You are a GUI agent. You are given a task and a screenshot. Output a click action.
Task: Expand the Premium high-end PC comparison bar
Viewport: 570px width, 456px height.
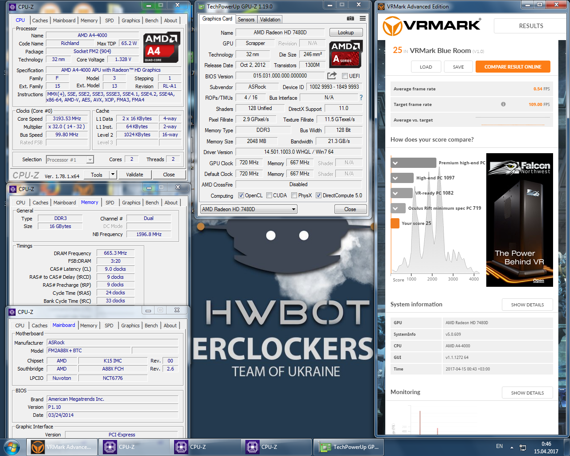pyautogui.click(x=413, y=163)
